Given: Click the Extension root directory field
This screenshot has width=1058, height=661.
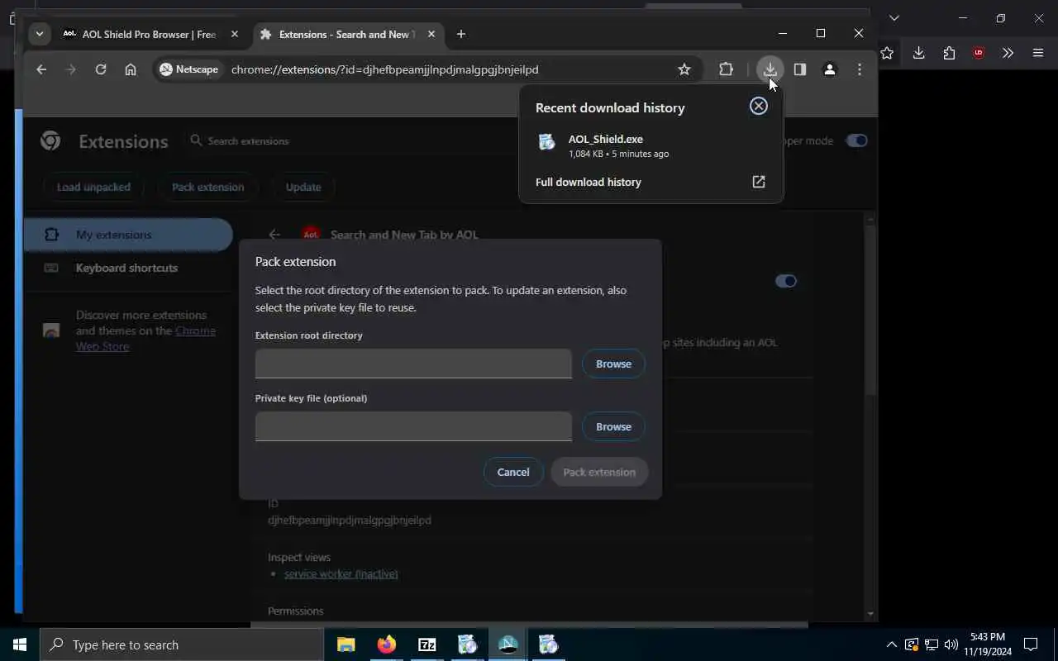Looking at the screenshot, I should (x=413, y=364).
